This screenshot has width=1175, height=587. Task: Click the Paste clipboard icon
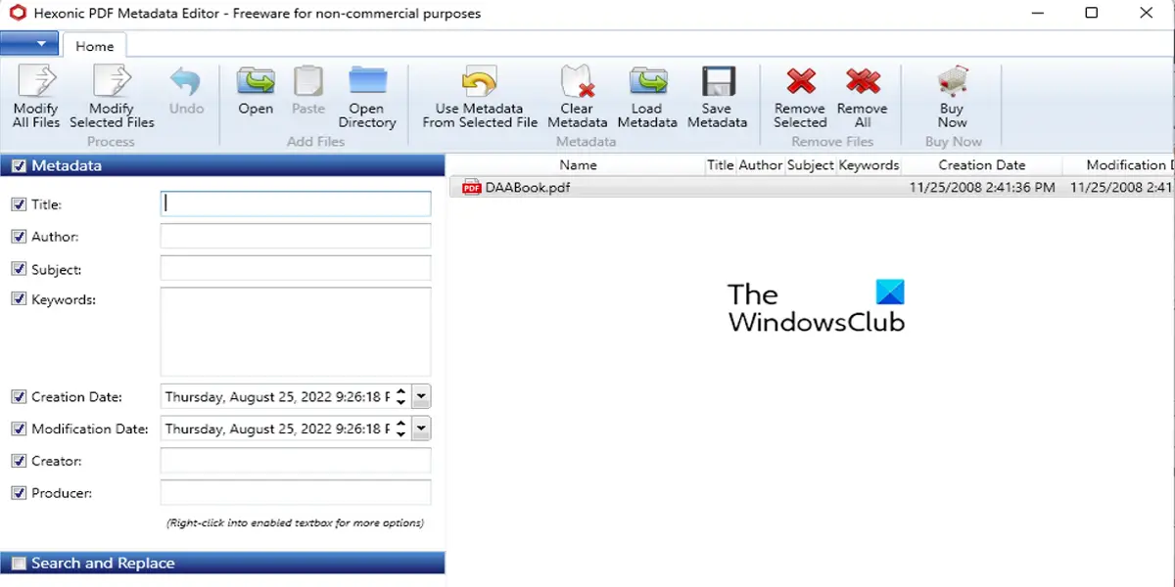click(308, 81)
